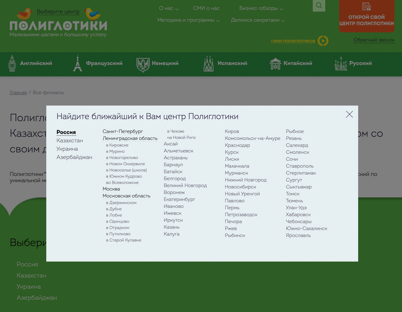Choose Москва city
This screenshot has width=402, height=312.
(111, 189)
